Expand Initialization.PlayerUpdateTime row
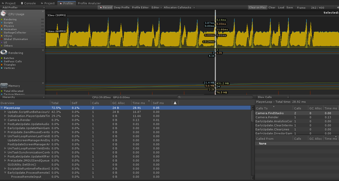 tap(5, 116)
